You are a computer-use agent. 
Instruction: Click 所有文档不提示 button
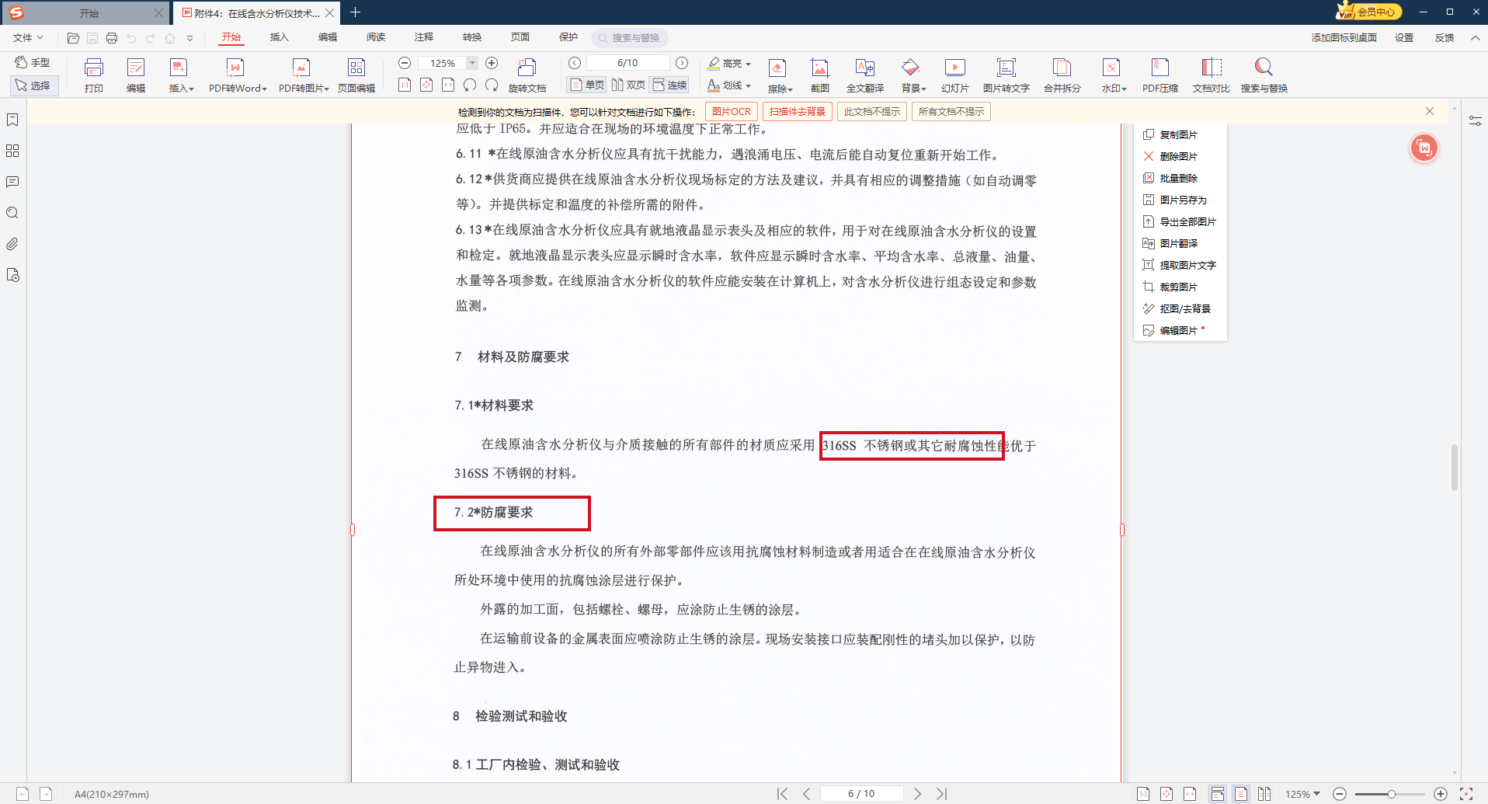951,112
